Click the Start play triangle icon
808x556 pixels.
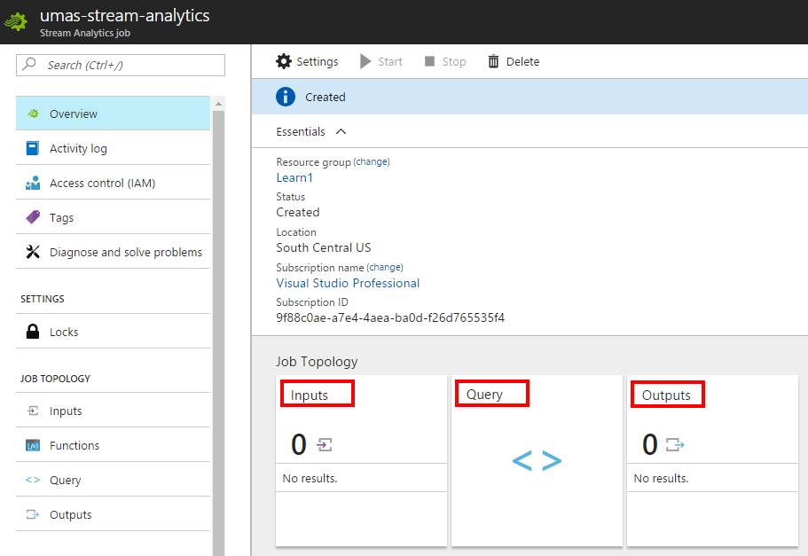pos(365,61)
